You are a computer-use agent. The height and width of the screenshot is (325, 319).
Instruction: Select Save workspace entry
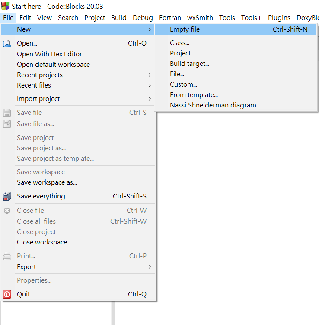point(78,172)
